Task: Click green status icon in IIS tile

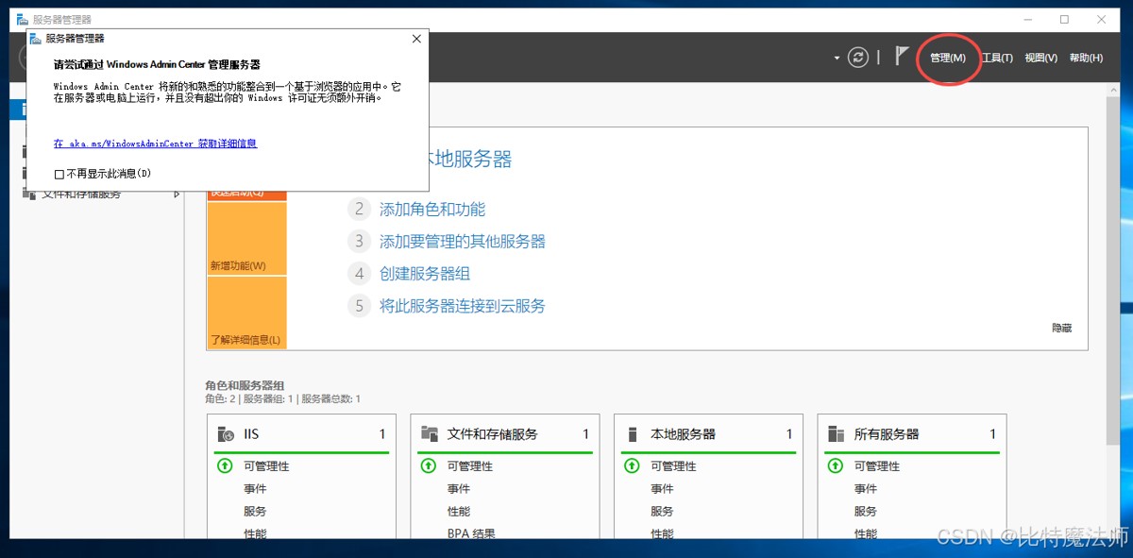Action: tap(225, 465)
